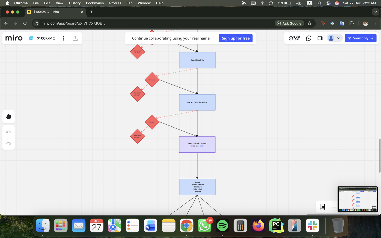Open the Apple menu
The height and width of the screenshot is (238, 381).
[x=7, y=3]
